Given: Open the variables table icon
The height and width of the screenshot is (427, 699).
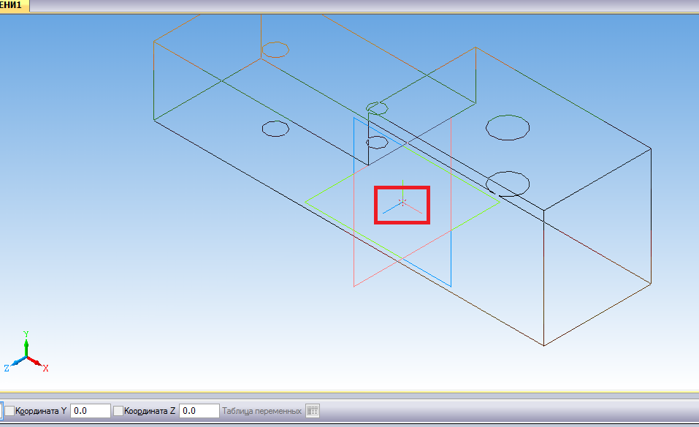Looking at the screenshot, I should 313,411.
